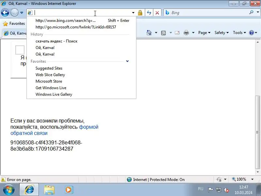261x196 pixels.
Task: Click the Internet Explorer taskbar icon
Action: pyautogui.click(x=29, y=189)
